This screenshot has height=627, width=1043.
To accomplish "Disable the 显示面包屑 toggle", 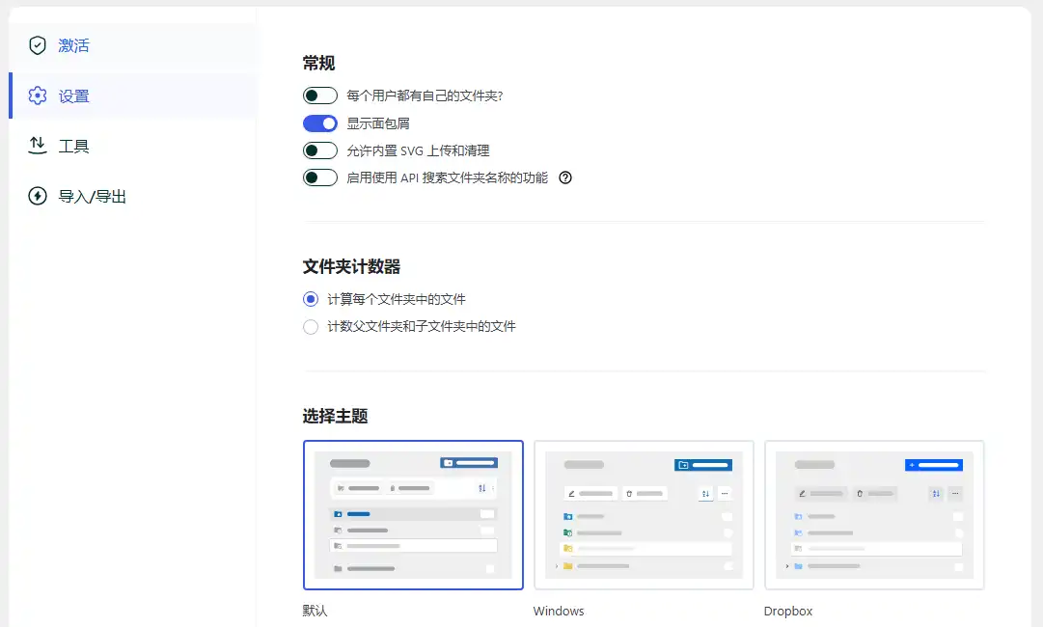I will 319,123.
